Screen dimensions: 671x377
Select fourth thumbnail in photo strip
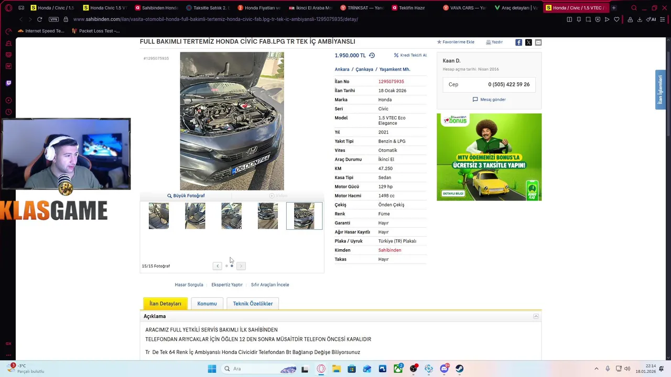pos(268,216)
